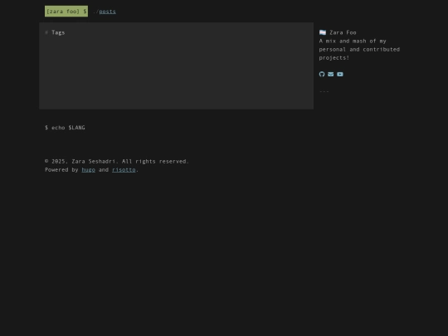The image size is (448, 336).
Task: Click the [zara foo] $ logo
Action: pyautogui.click(x=66, y=11)
